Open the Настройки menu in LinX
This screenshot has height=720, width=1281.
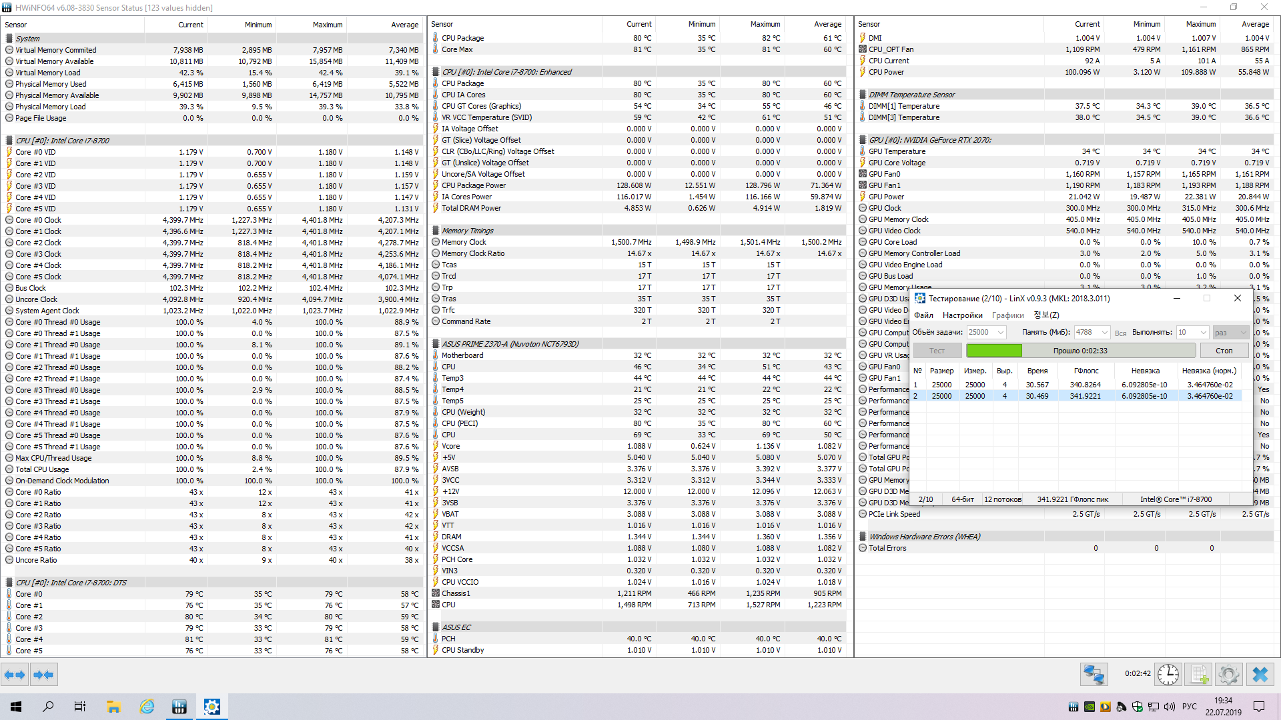(x=962, y=315)
